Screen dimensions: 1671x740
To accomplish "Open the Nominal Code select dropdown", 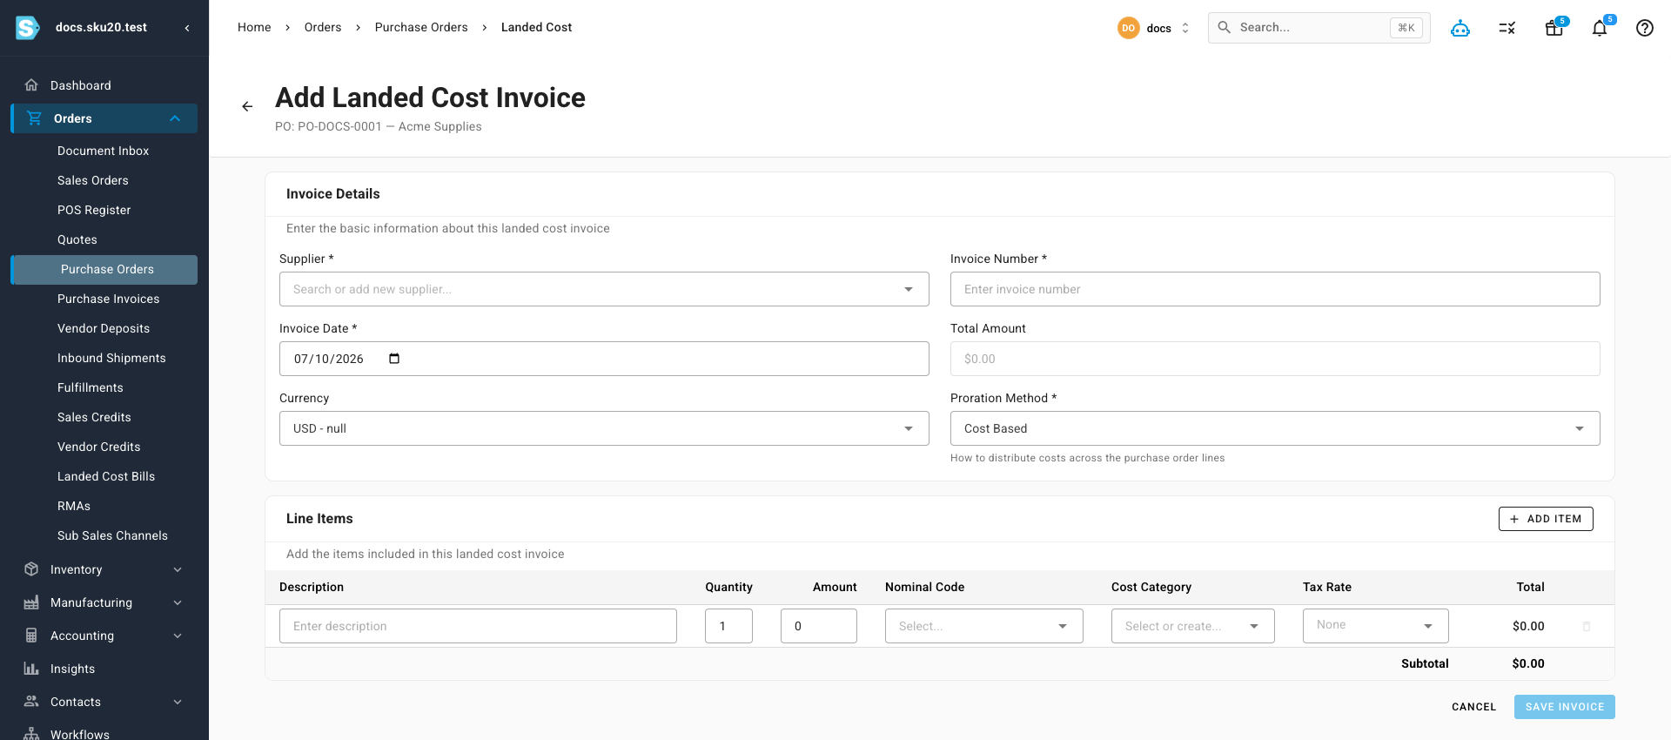I will click(x=984, y=626).
